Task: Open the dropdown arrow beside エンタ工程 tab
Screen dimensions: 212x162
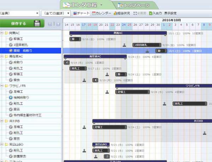Action: (x=101, y=5)
